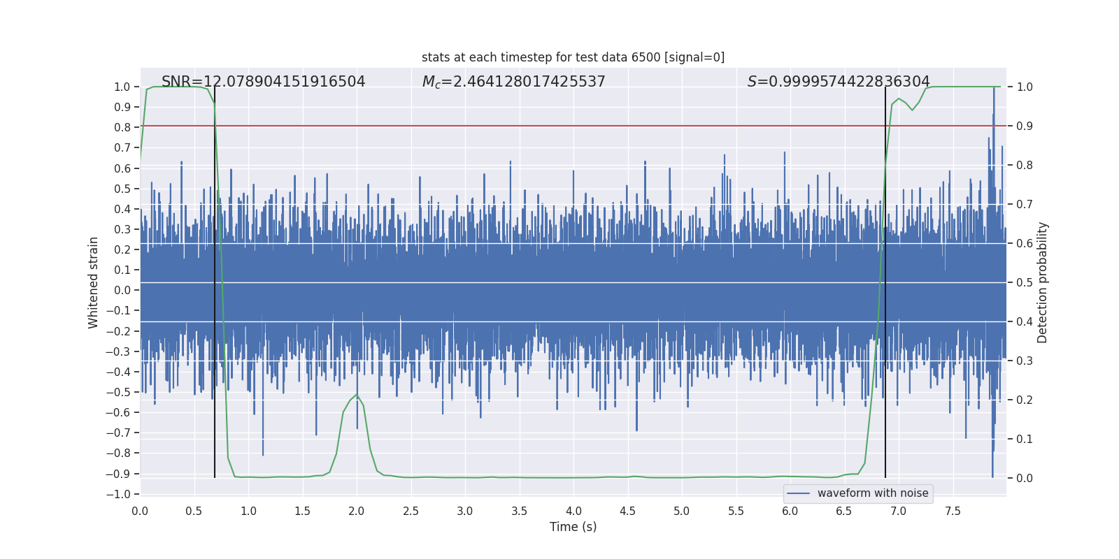The width and height of the screenshot is (1119, 559).
Task: Click the 'Time (s)' x-axis label
Action: (573, 527)
